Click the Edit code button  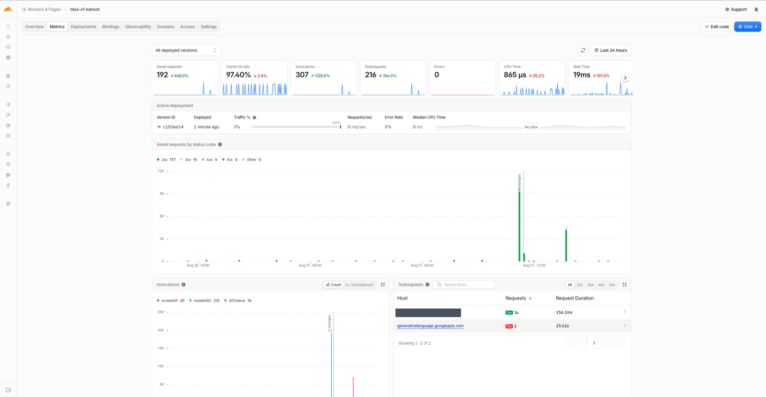point(717,27)
